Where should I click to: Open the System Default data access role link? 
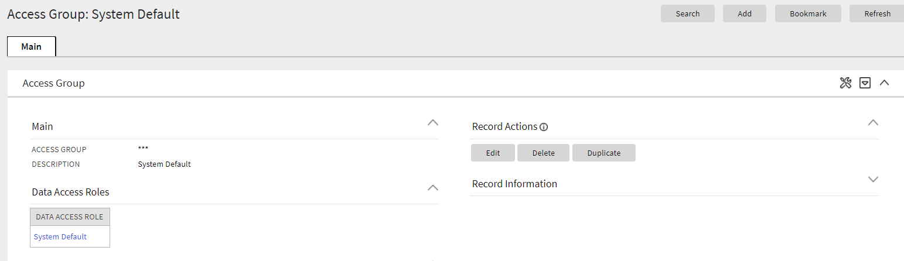60,236
